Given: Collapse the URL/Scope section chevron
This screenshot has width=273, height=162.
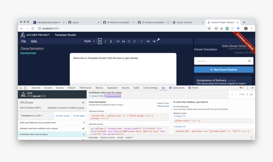Looking at the screenshot, I should pos(83,103).
